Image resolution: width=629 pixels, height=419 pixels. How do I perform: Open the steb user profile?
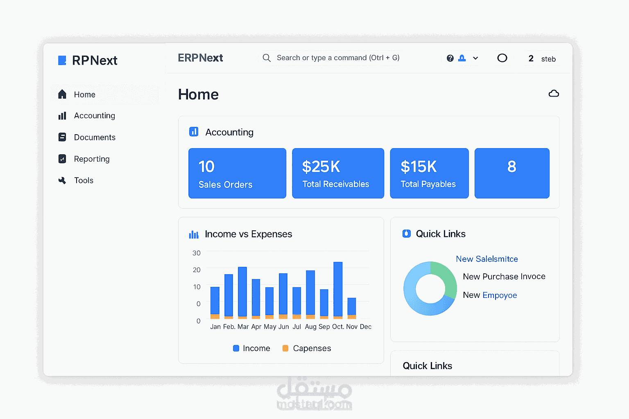pyautogui.click(x=548, y=59)
